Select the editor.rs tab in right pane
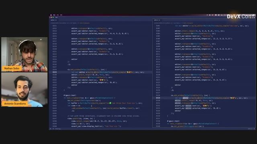Screen dimensions: 257x144 point(157,20)
